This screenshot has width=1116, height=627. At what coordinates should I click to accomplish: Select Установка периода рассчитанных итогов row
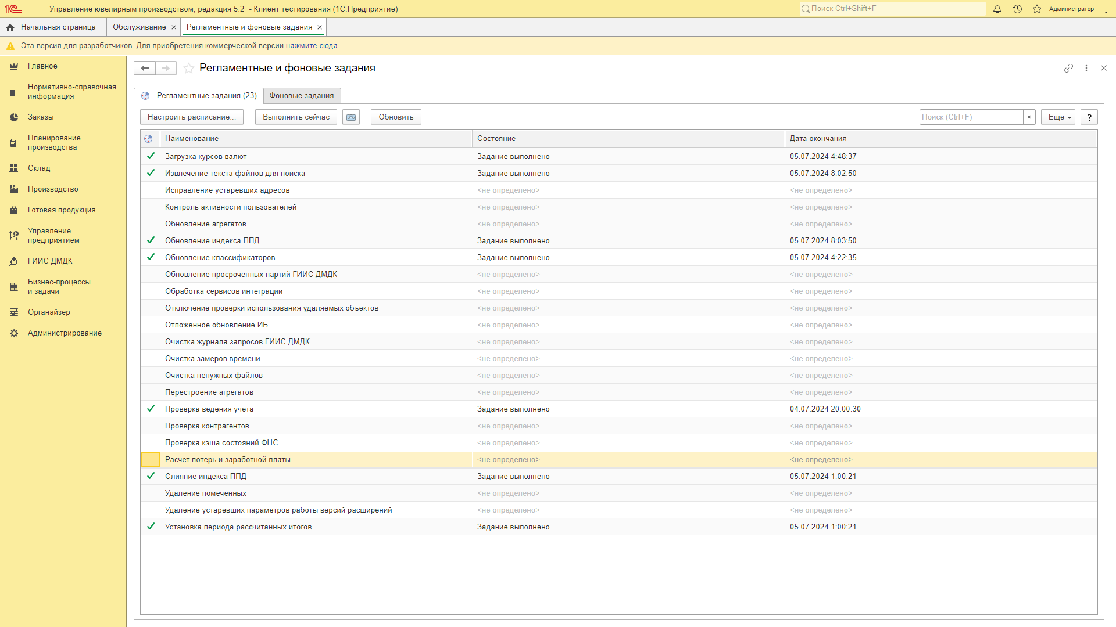(619, 527)
